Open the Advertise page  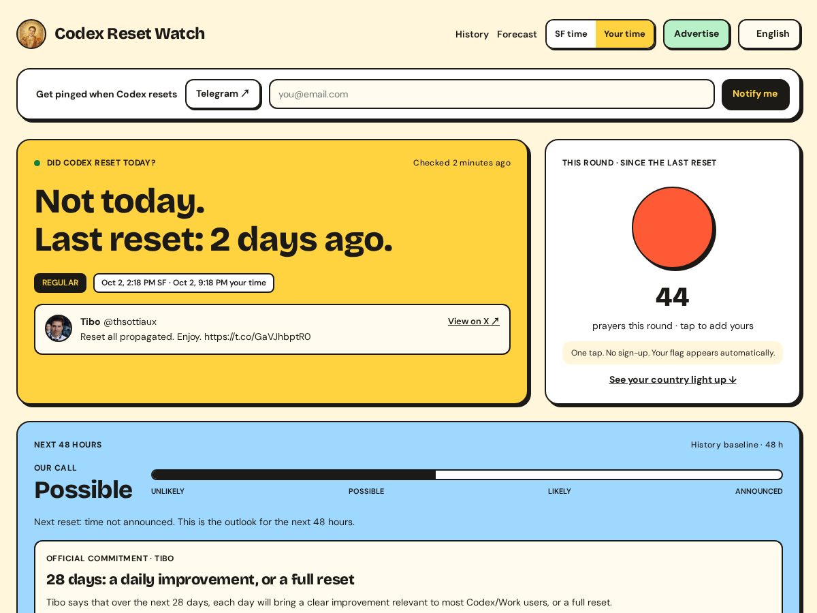coord(696,34)
